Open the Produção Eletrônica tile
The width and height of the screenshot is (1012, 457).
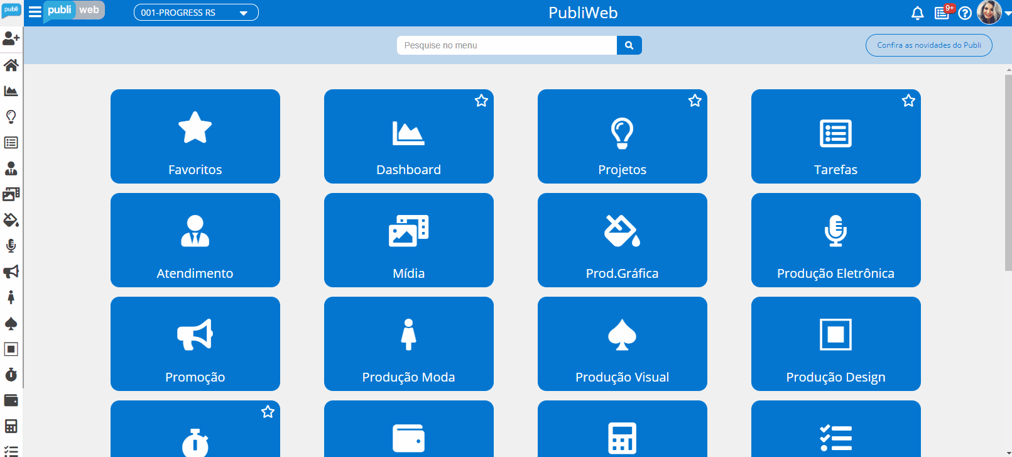click(836, 240)
